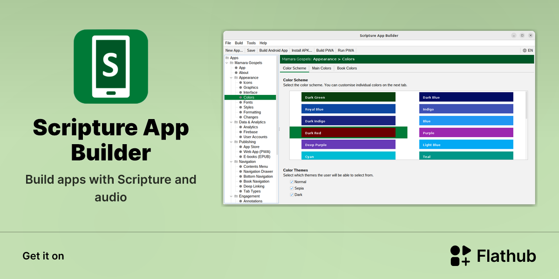Click the Save toolbar button
The width and height of the screenshot is (559, 279).
(x=251, y=50)
